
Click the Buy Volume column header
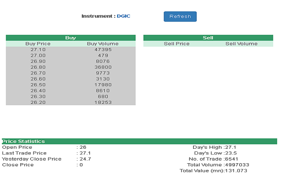(x=103, y=44)
